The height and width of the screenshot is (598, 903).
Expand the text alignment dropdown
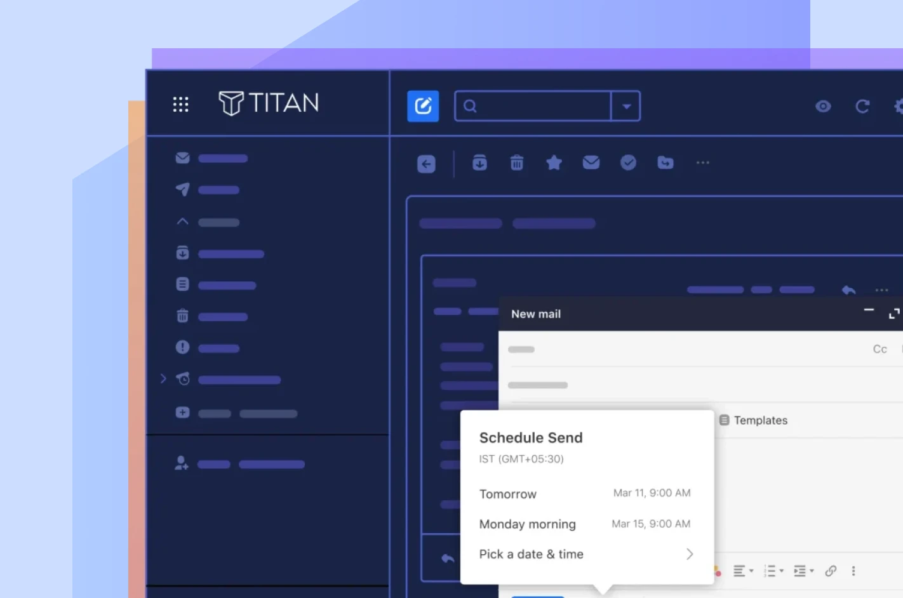coord(743,571)
